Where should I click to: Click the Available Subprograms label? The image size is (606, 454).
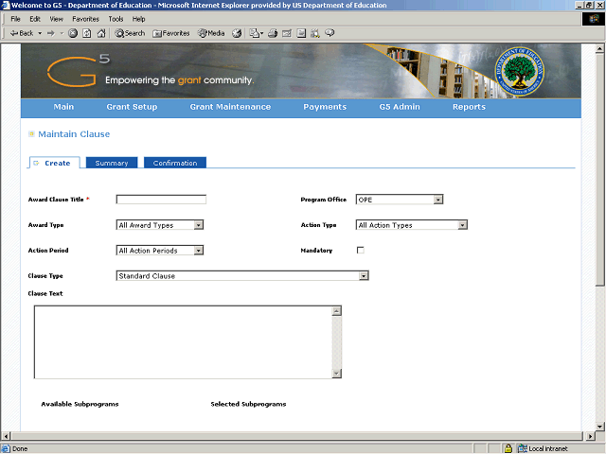[x=80, y=404]
